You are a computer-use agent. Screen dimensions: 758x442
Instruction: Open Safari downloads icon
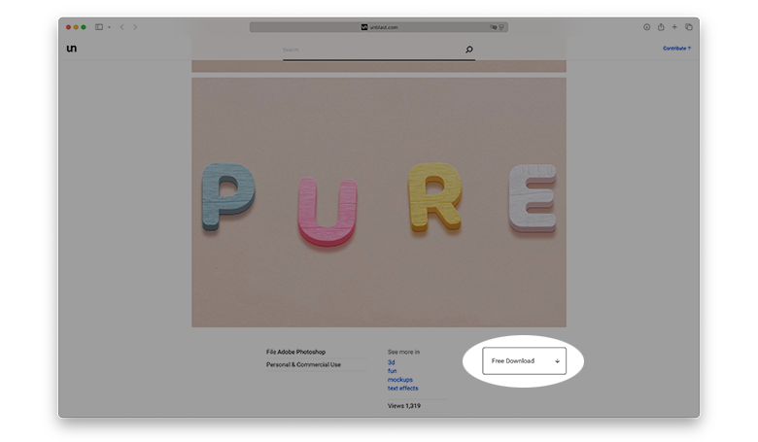647,27
